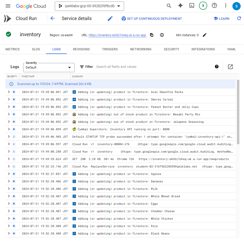Image resolution: width=244 pixels, height=244 pixels.
Task: Click the info icon in the scanned banner
Action: click(11, 84)
